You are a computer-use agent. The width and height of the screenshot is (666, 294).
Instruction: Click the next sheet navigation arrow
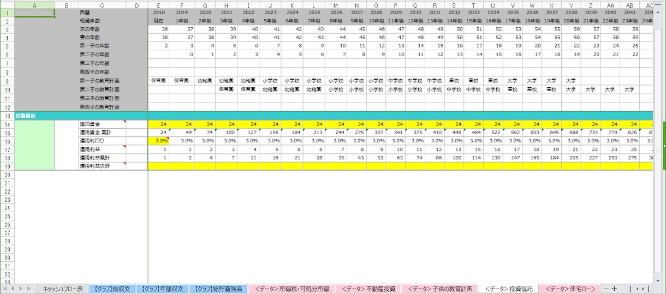point(22,289)
